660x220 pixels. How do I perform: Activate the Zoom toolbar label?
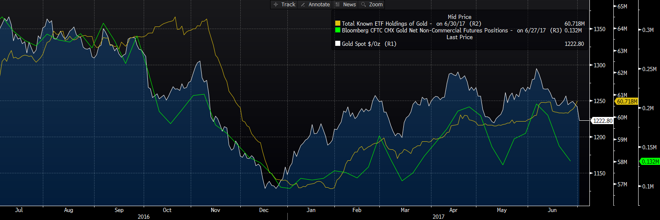pos(376,5)
